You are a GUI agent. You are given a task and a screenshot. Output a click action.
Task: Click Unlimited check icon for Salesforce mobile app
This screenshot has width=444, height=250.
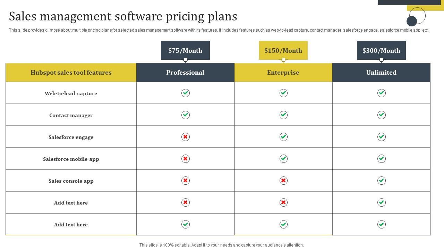tap(381, 159)
